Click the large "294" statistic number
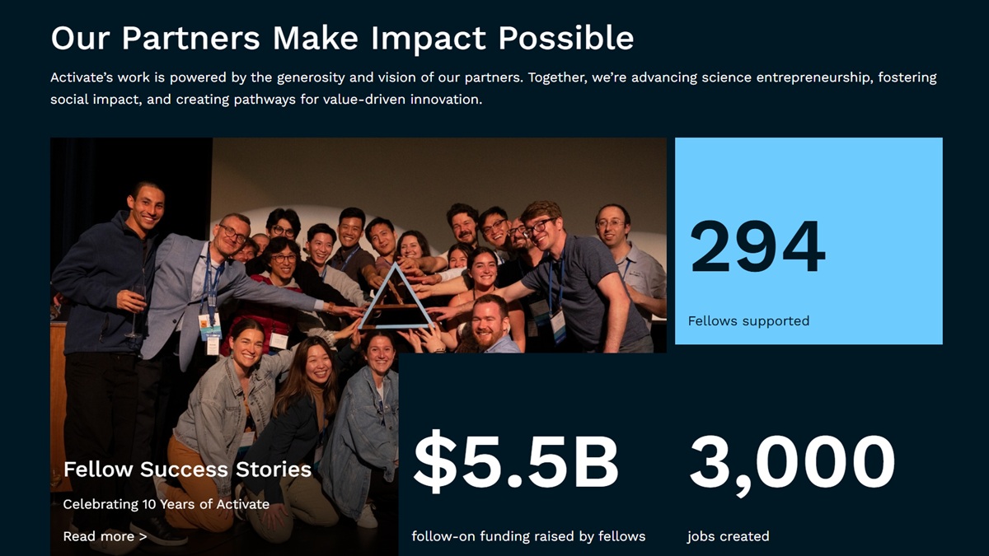Image resolution: width=989 pixels, height=556 pixels. [x=757, y=247]
